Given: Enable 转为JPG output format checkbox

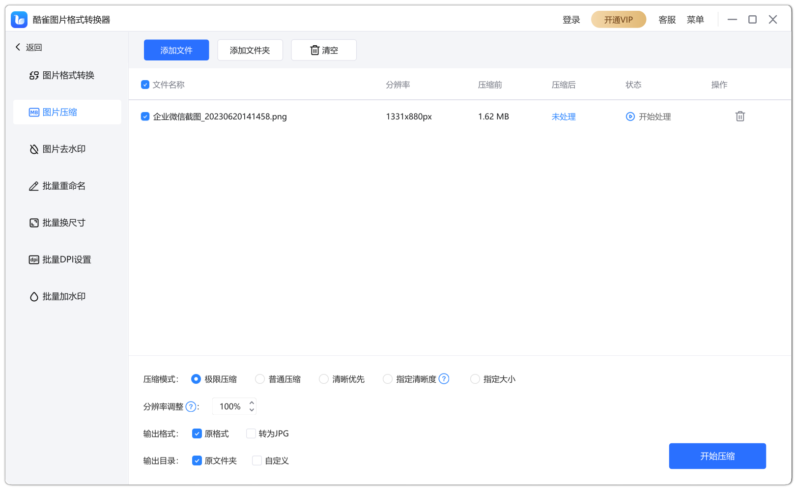Looking at the screenshot, I should 251,433.
